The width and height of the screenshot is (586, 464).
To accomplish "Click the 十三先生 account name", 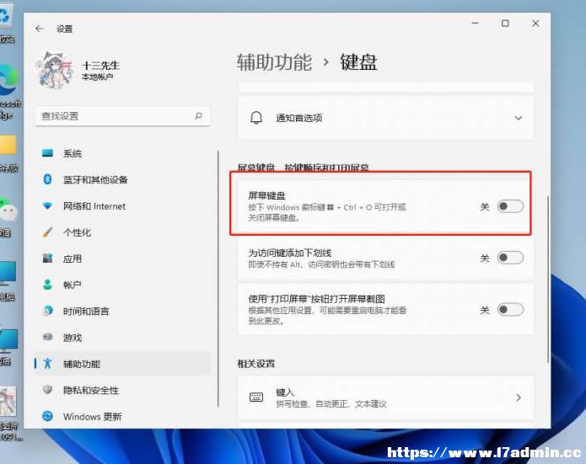I will coord(100,66).
